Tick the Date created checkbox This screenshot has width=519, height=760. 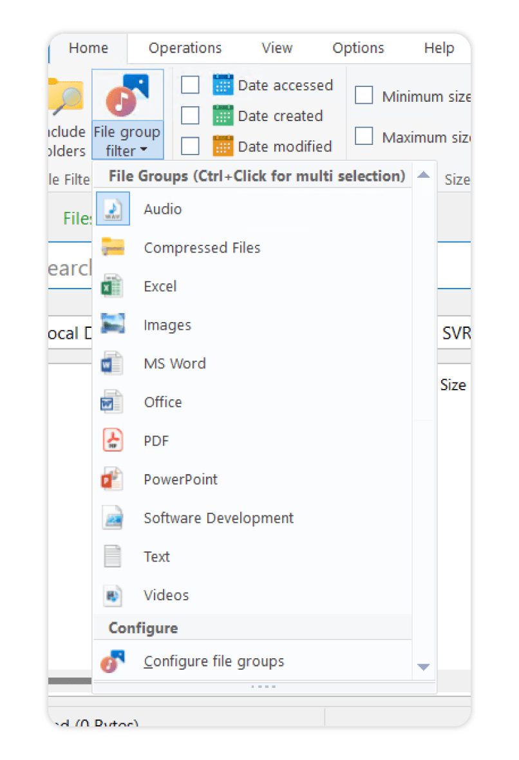(190, 116)
